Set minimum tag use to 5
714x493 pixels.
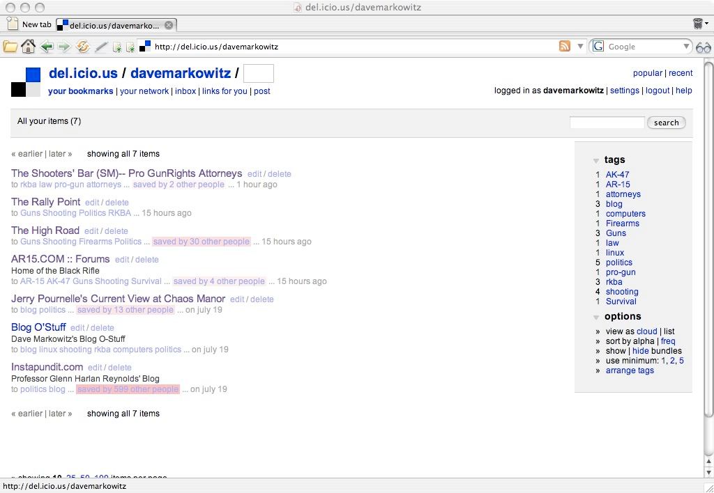tap(681, 361)
